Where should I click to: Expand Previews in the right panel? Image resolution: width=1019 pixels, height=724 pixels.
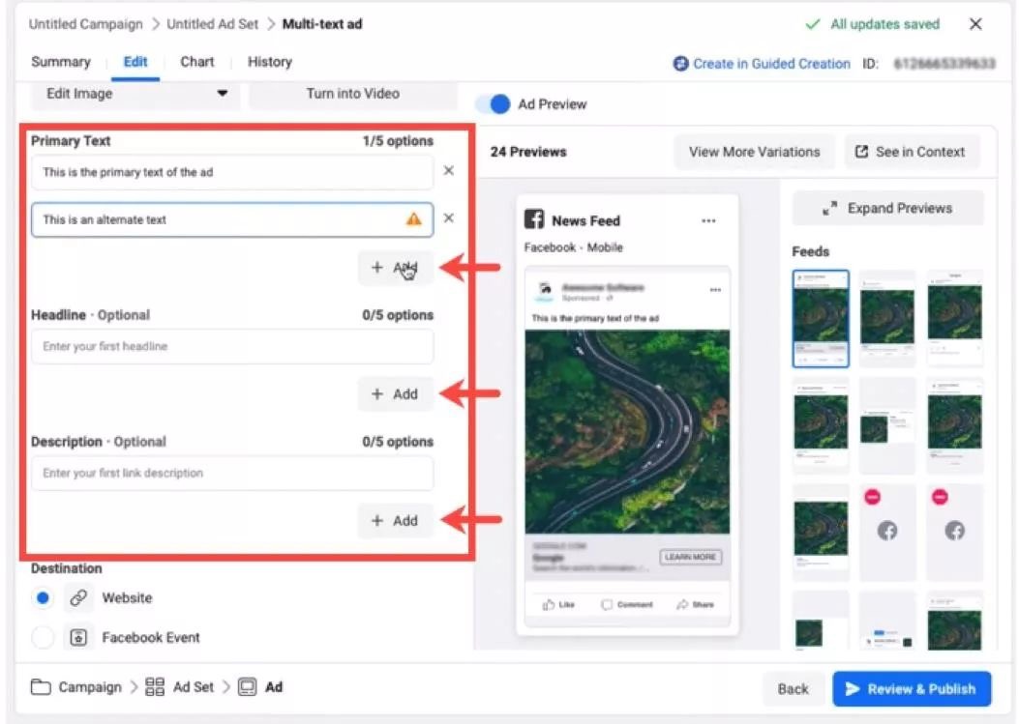(x=888, y=209)
